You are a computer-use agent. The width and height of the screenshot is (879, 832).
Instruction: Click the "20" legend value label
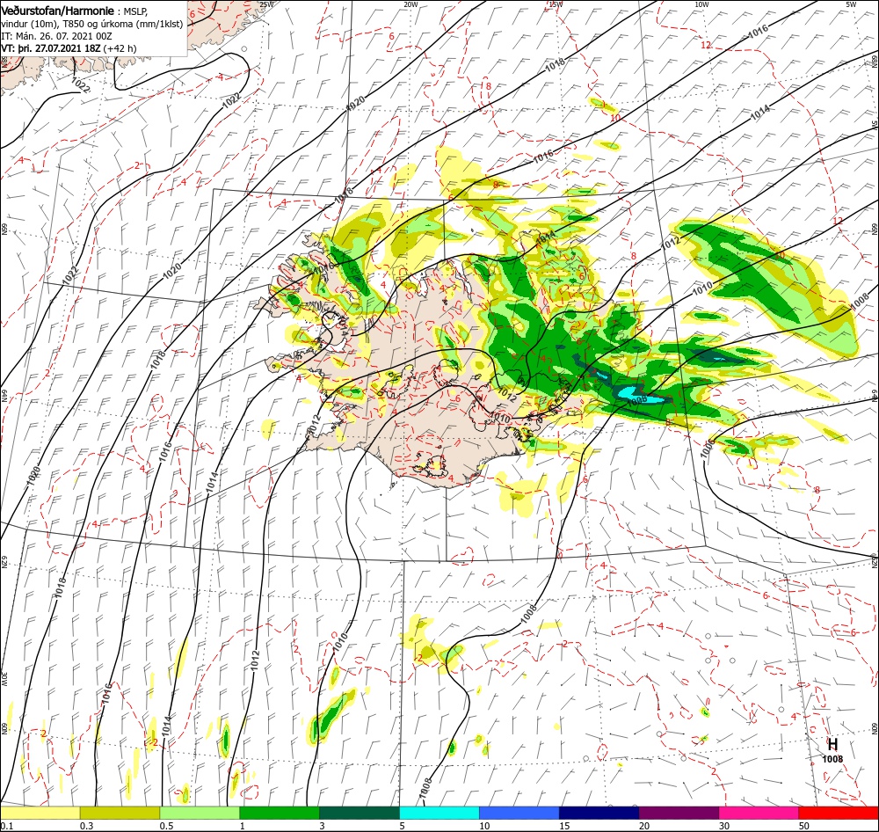pyautogui.click(x=644, y=826)
